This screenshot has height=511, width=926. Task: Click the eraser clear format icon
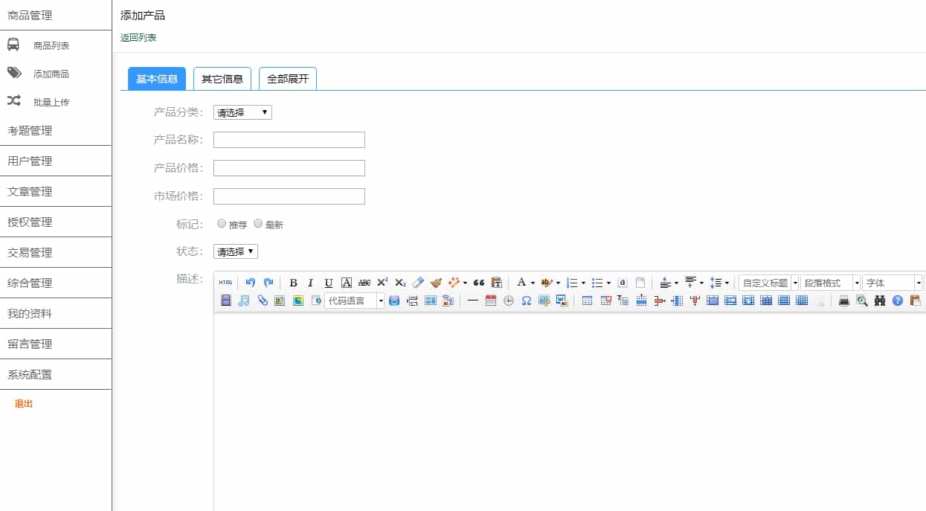[418, 283]
